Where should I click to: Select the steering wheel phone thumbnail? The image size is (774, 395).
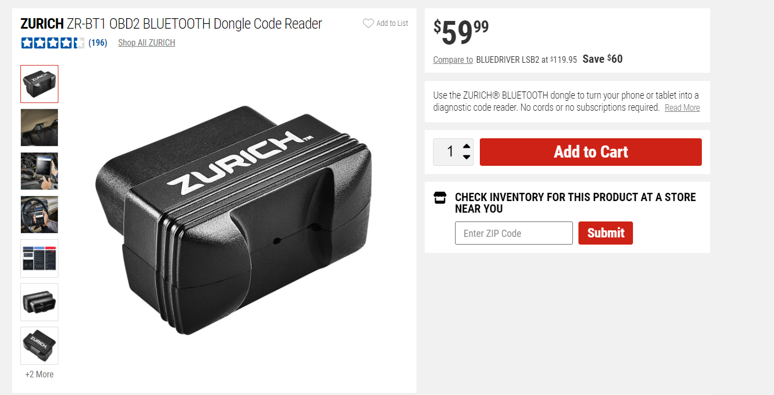[x=40, y=214]
